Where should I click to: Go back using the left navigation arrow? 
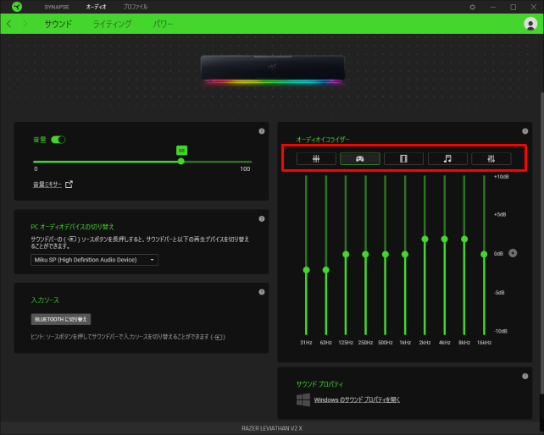click(x=9, y=25)
